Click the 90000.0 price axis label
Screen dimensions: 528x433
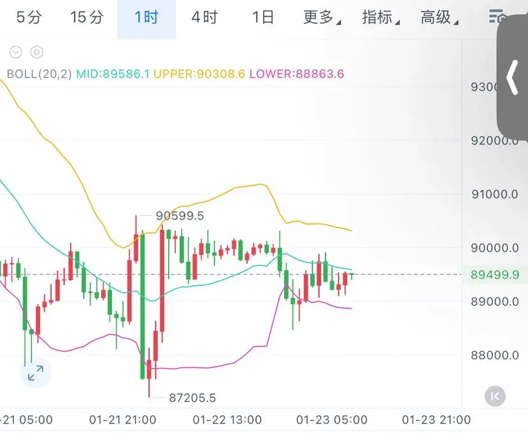tap(495, 248)
